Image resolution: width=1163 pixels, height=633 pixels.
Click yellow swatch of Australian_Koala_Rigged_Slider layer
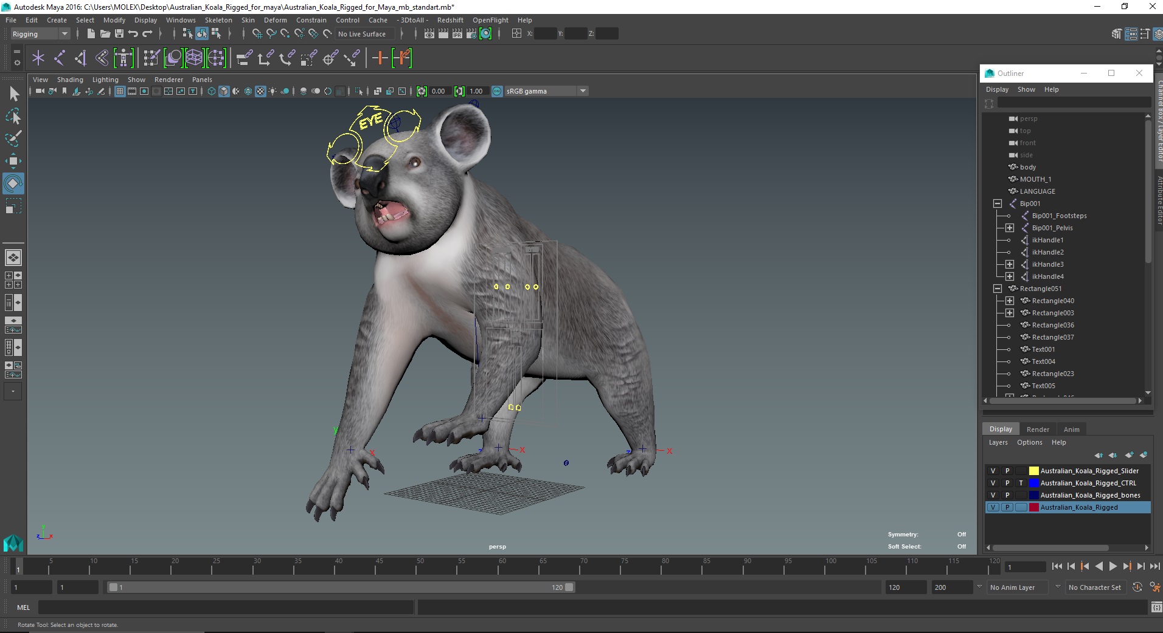1033,471
